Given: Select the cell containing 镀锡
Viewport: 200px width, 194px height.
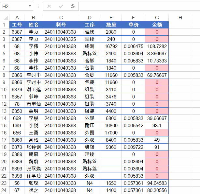Looking at the screenshot, I should pyautogui.click(x=90, y=147).
